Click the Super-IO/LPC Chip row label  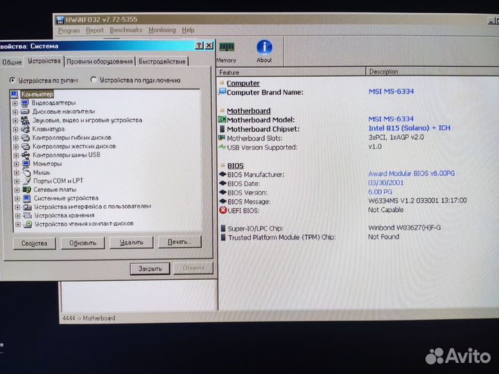coord(255,229)
